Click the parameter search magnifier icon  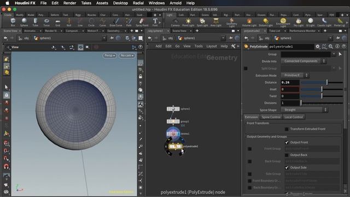pos(331,47)
